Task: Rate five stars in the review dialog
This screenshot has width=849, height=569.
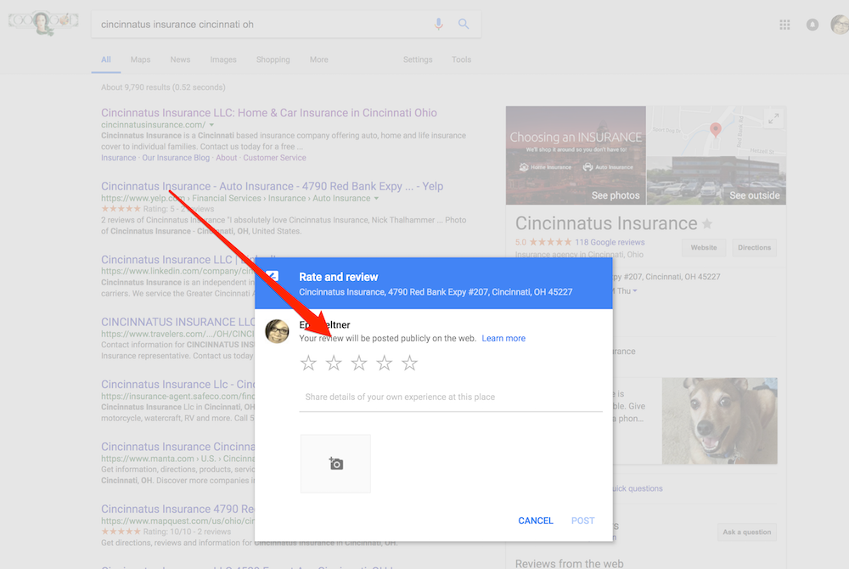Action: 409,363
